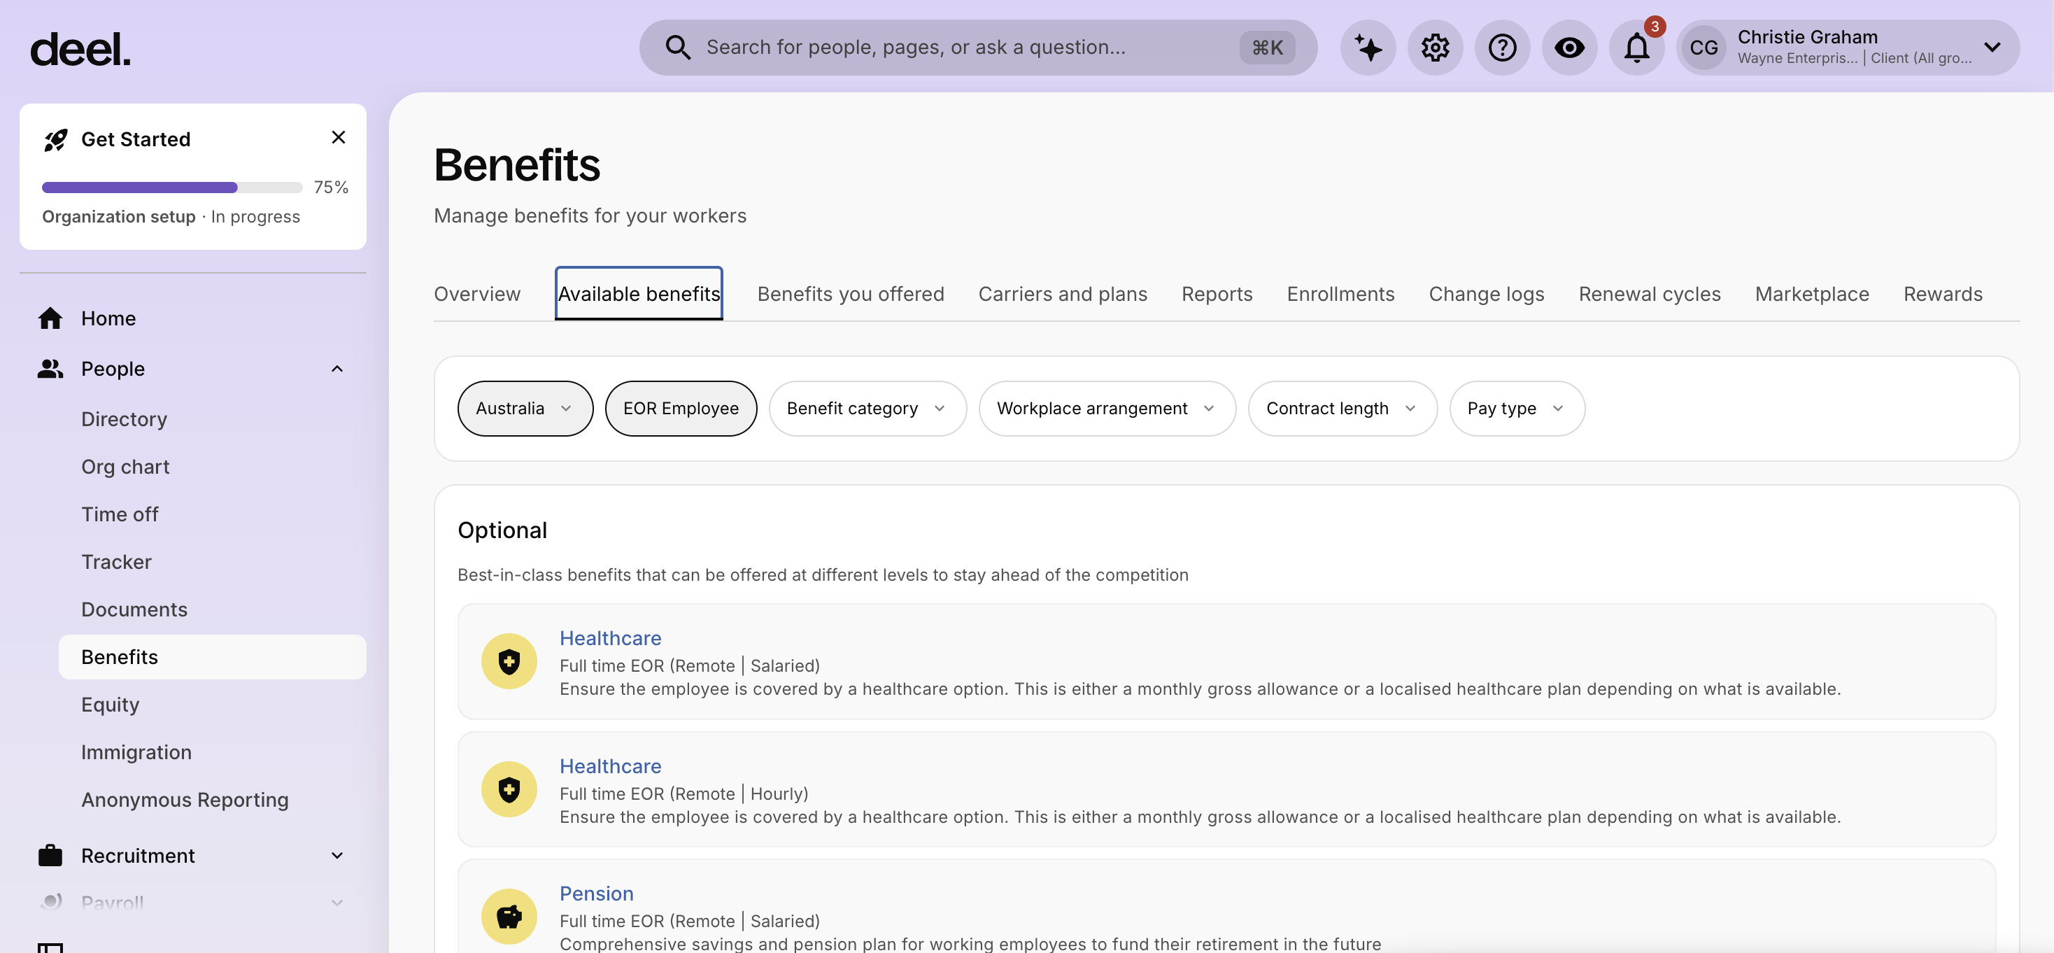Screen dimensions: 2054x953
Task: Open the Hourly Healthcare link
Action: (610, 765)
